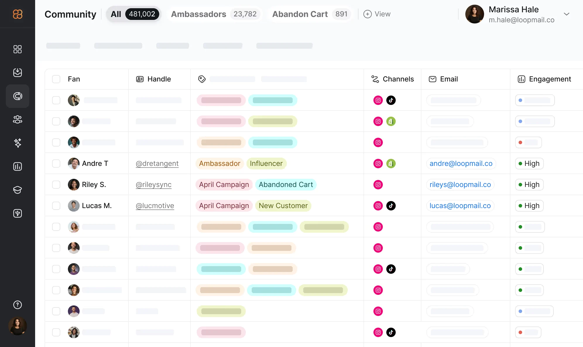Viewport: 583px width, 347px height.
Task: Click the rileys@loopmail.co email
Action: pyautogui.click(x=460, y=185)
